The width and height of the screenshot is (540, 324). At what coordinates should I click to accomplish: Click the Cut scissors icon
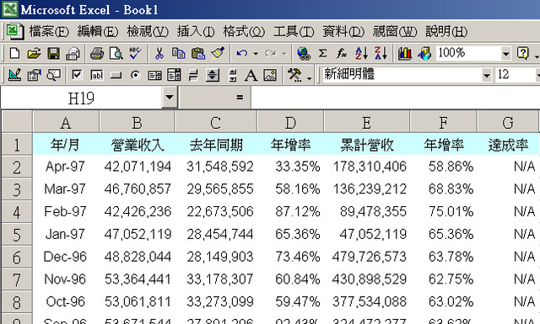(159, 53)
